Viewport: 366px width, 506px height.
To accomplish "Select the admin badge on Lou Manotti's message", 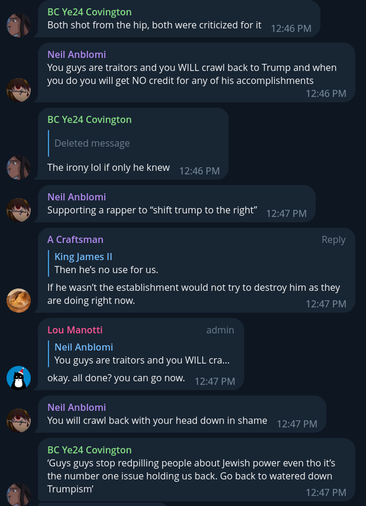I will click(220, 330).
